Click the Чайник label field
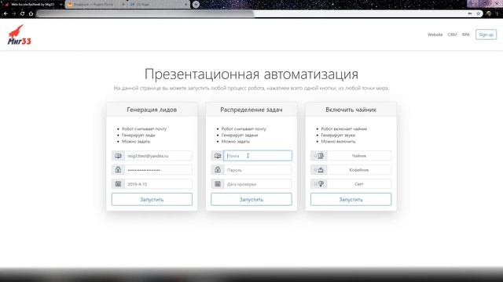The width and height of the screenshot is (503, 282). point(359,156)
